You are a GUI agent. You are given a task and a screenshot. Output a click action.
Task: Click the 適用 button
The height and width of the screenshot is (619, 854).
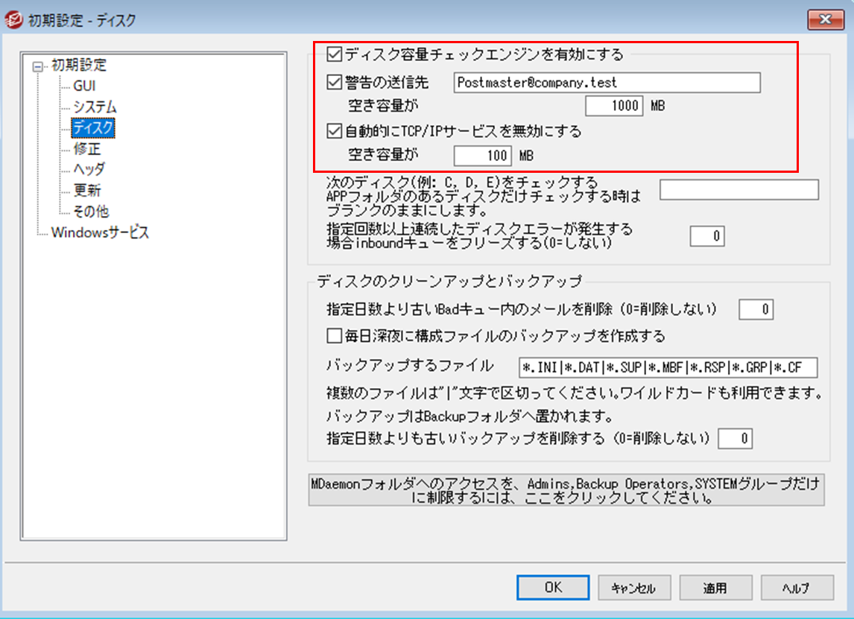point(714,588)
